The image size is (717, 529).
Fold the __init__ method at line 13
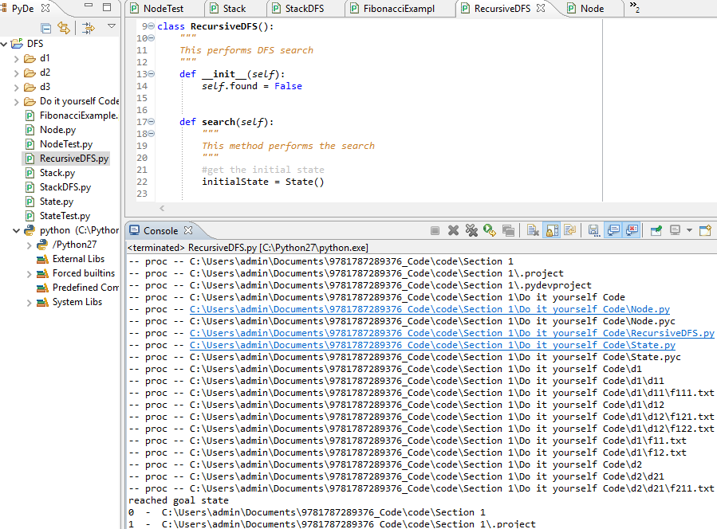pos(152,73)
